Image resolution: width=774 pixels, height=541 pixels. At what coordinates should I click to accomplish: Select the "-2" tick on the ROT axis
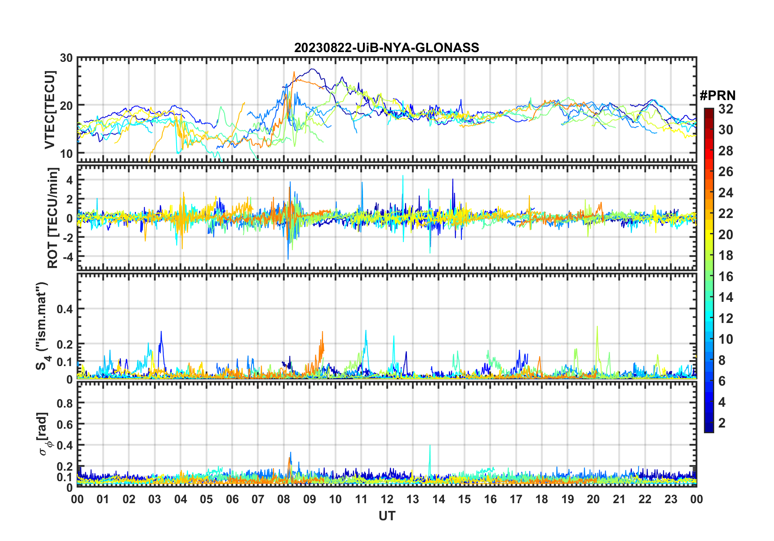(67, 238)
